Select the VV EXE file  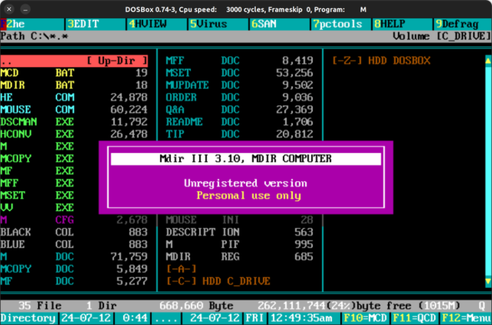coord(38,207)
